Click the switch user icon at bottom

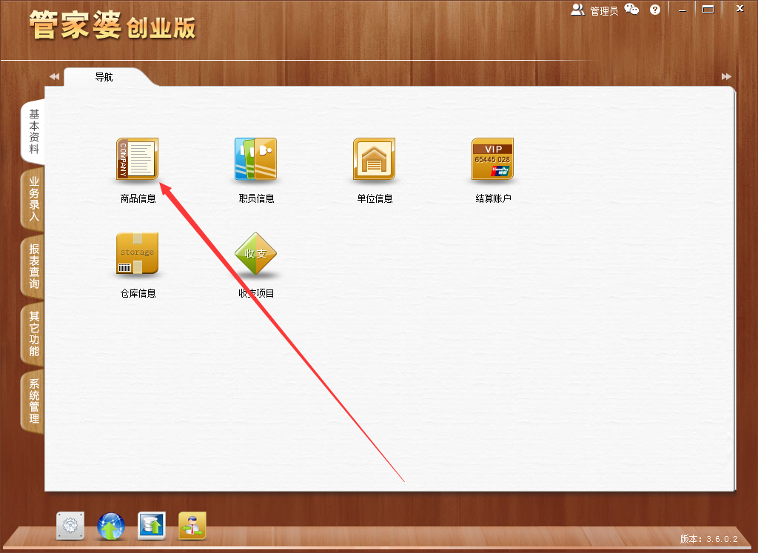(x=192, y=526)
